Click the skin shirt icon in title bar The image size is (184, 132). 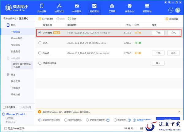pyautogui.click(x=166, y=2)
